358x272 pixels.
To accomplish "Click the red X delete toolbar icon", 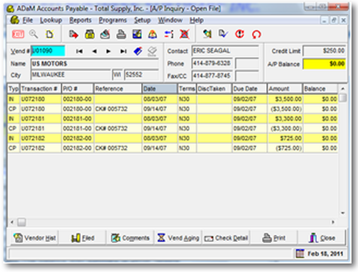I will (184, 34).
